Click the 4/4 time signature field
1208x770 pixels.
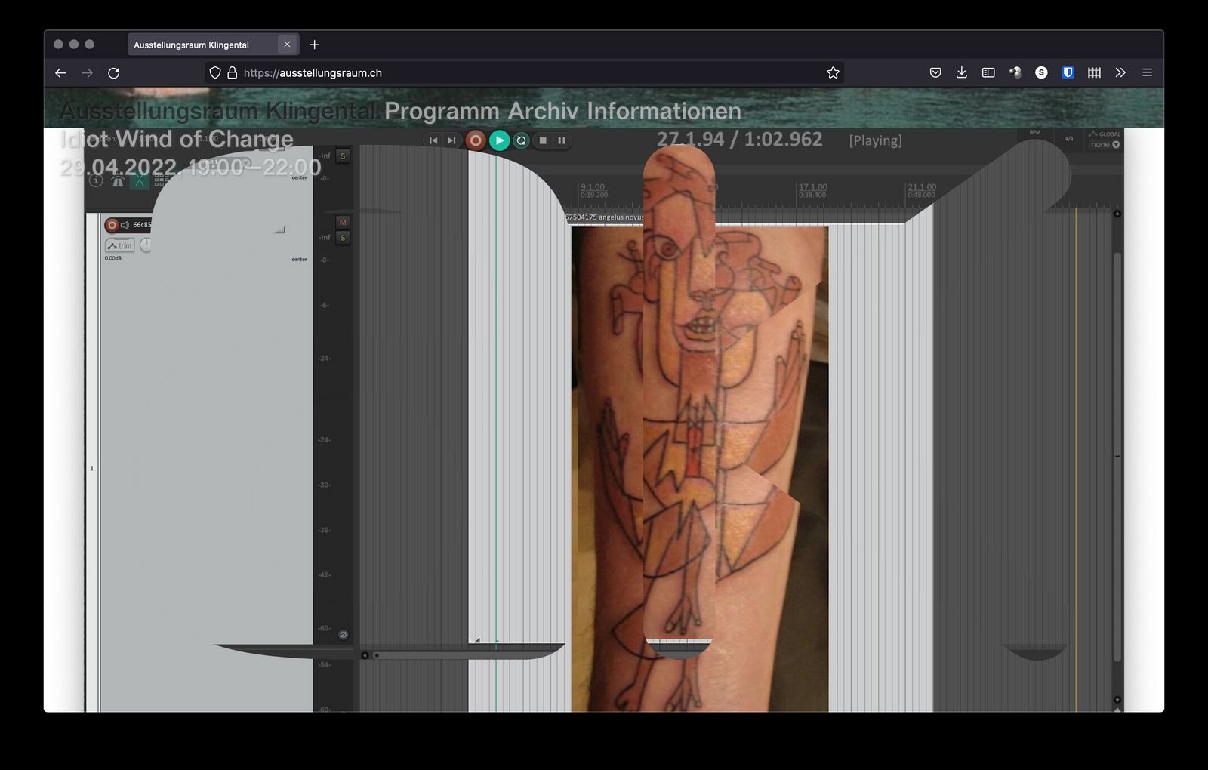tap(1069, 139)
